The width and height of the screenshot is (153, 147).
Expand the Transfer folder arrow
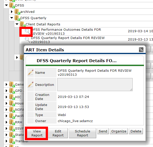(7, 141)
